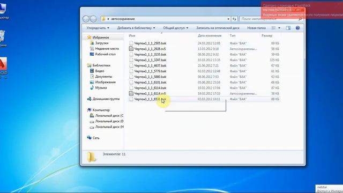The height and width of the screenshot is (193, 343).
Task: Click the Элементов: 11 status text
Action: 114,154
